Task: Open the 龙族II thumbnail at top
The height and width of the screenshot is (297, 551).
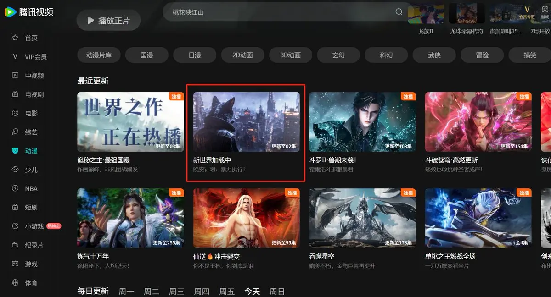Action: pos(426,13)
